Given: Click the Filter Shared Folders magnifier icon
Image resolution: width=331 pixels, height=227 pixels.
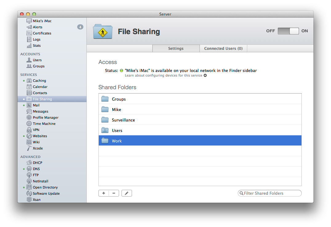Looking at the screenshot, I should pos(241,193).
